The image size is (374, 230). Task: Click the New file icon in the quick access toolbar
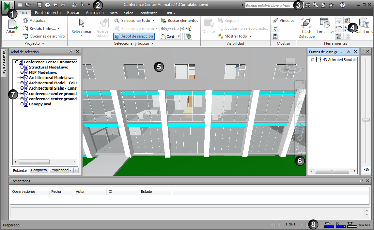click(x=21, y=5)
